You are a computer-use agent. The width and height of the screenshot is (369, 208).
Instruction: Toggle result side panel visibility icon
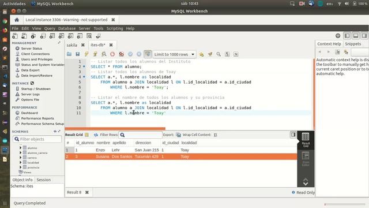293,135
